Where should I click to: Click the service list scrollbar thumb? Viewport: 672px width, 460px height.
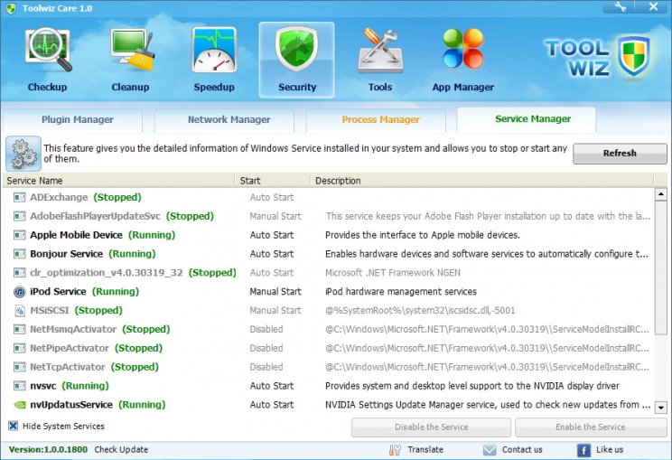(661, 268)
